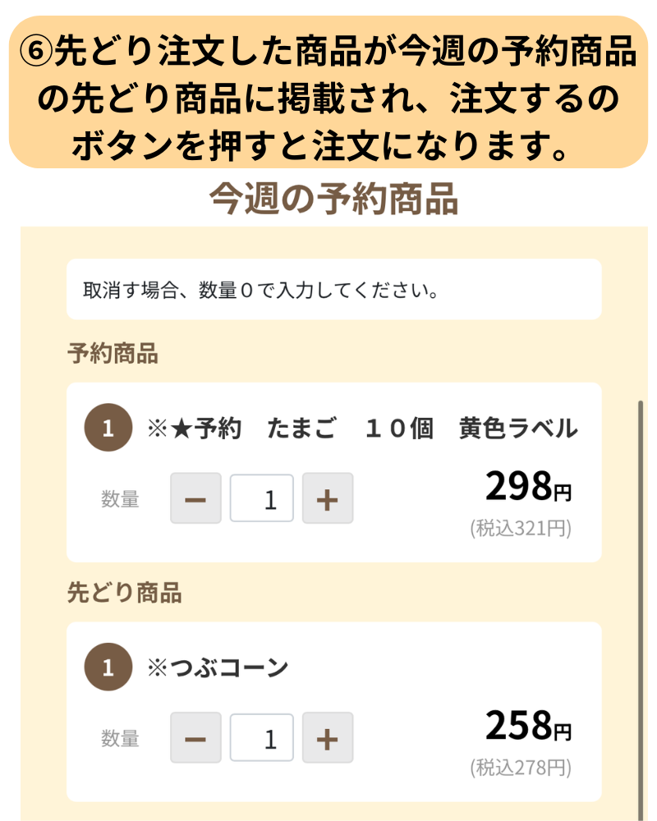Click the 298円 price
The width and height of the screenshot is (657, 821).
(528, 487)
